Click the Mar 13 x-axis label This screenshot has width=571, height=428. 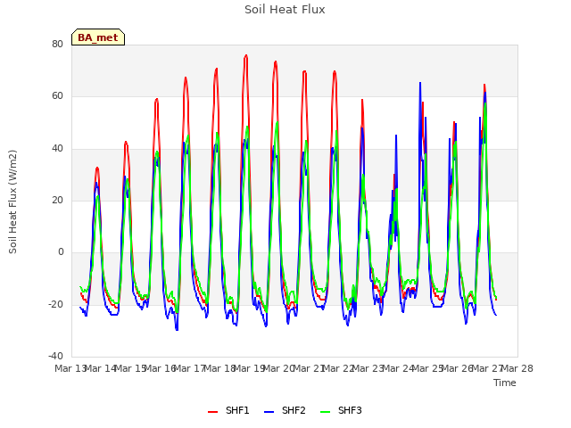pos(70,368)
